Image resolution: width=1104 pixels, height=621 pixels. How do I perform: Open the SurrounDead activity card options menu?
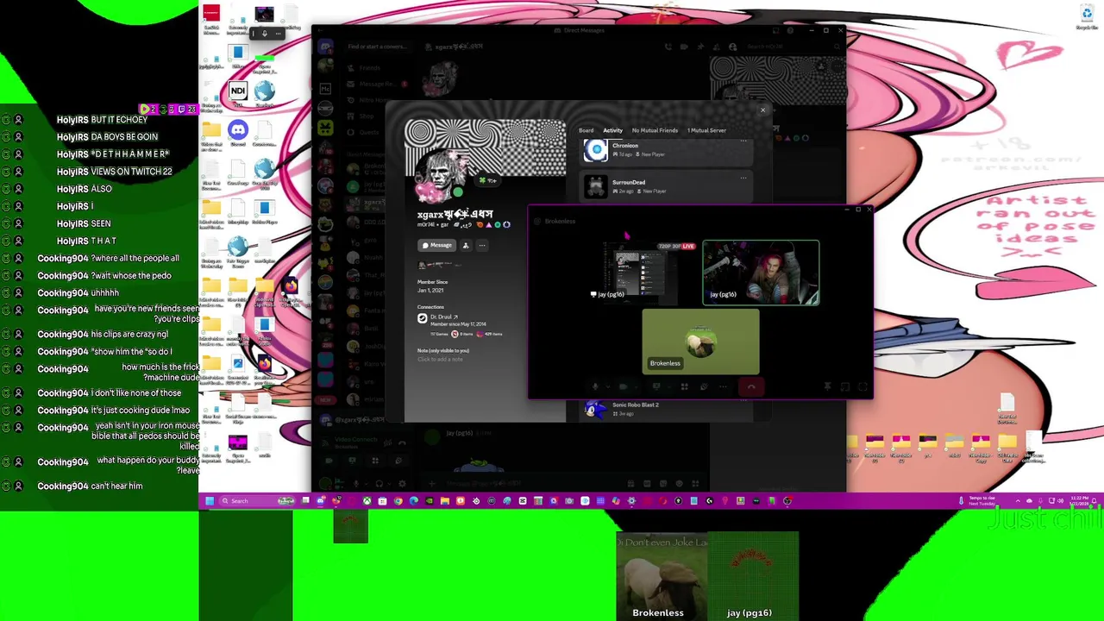point(743,179)
